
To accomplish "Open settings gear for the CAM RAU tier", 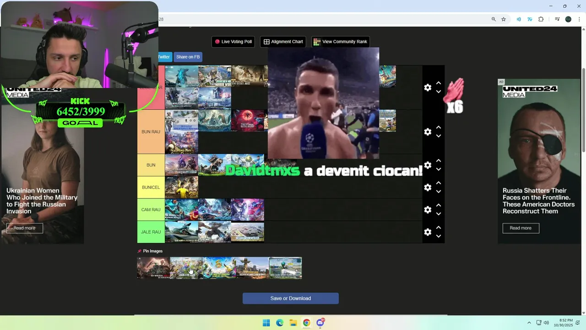I will (428, 210).
